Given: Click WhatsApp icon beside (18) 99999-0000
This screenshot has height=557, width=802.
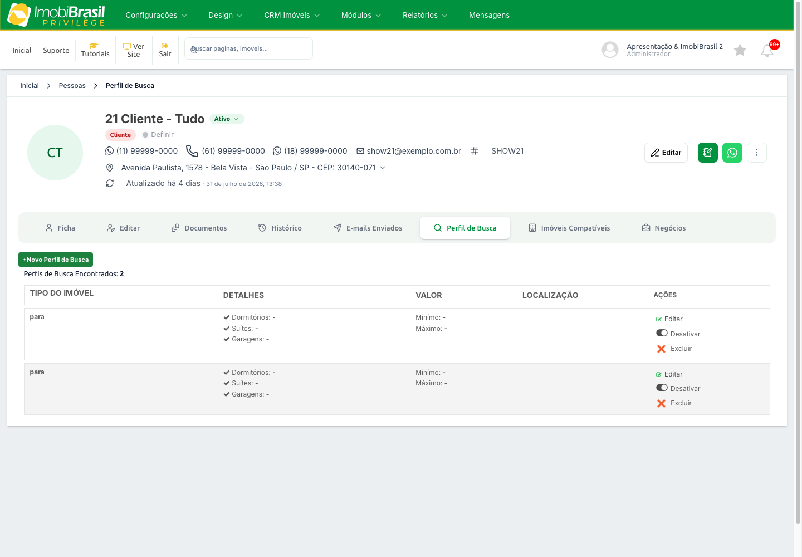Looking at the screenshot, I should [277, 151].
